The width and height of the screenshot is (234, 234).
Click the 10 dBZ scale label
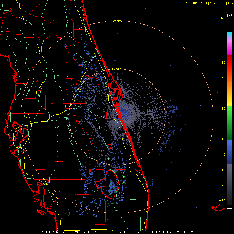(x=223, y=139)
